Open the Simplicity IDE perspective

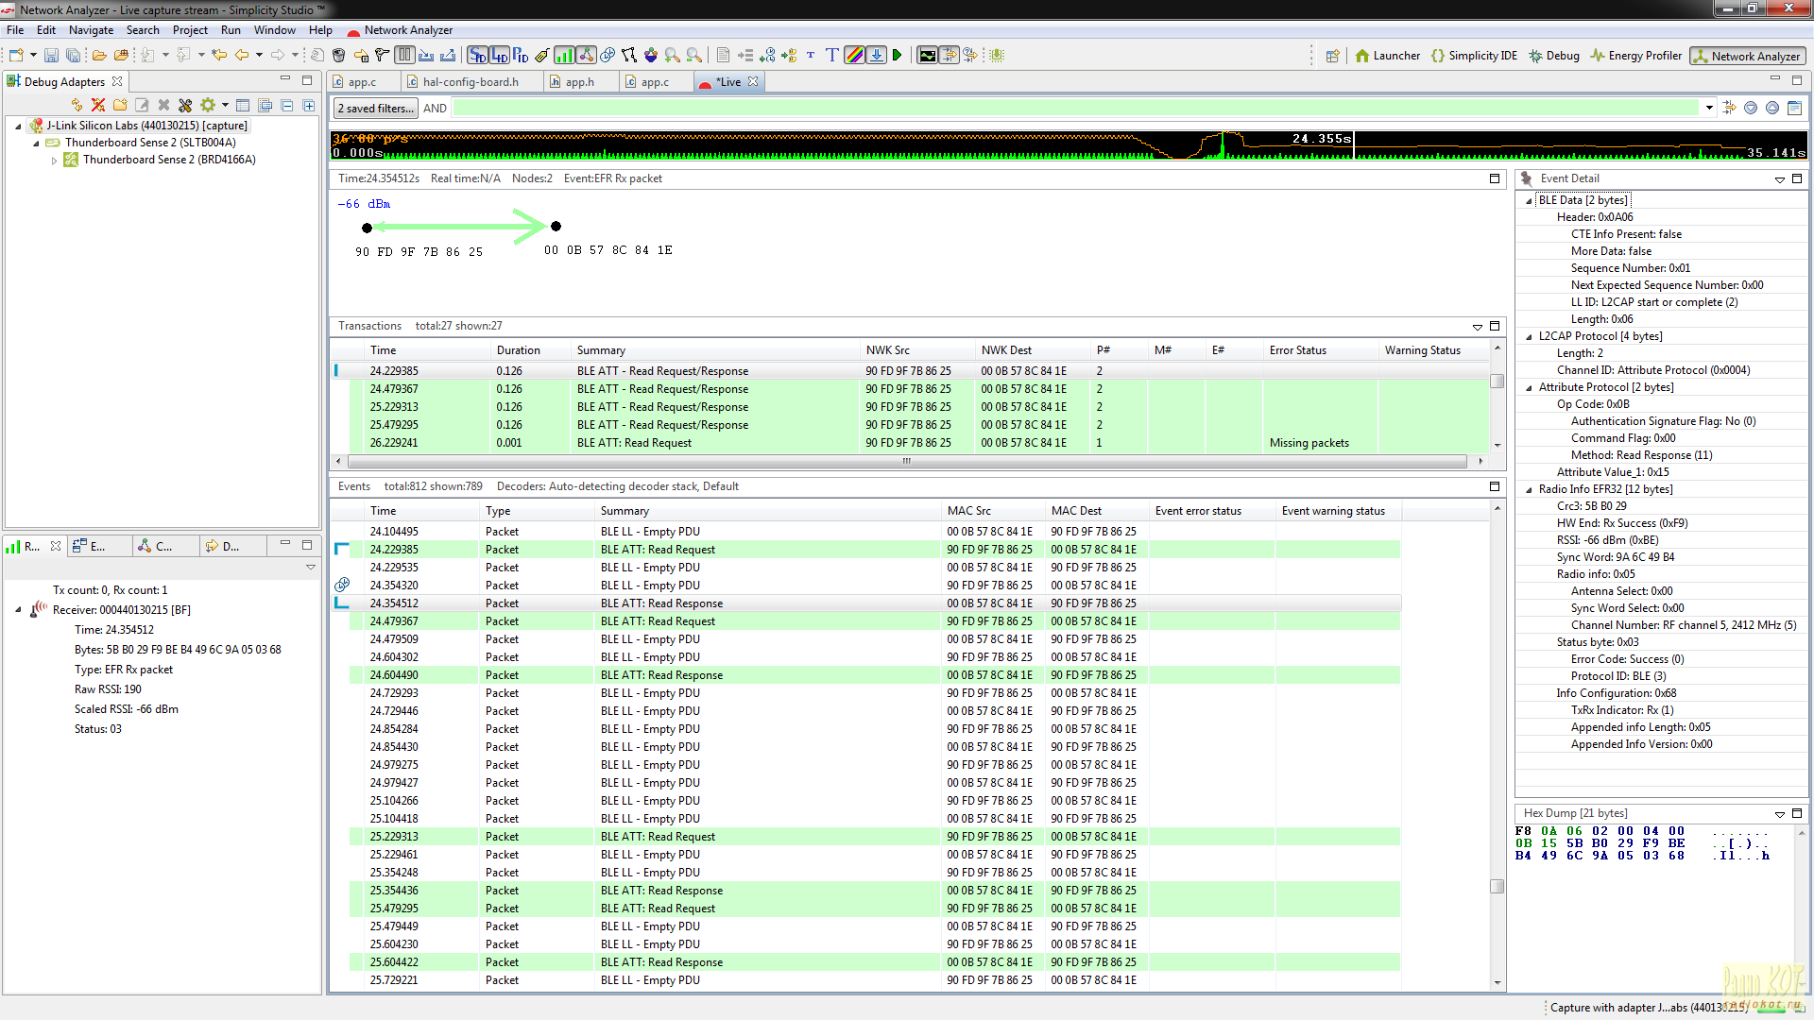tap(1474, 56)
